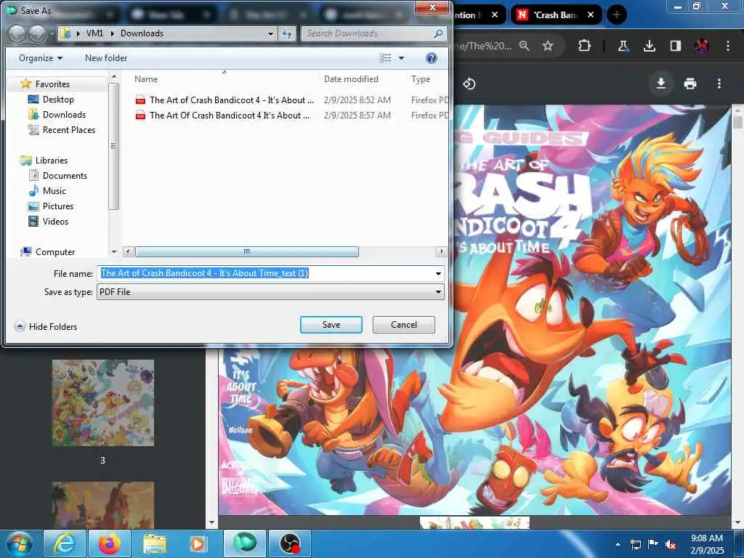Viewport: 744px width, 558px height.
Task: Open the PDF viewer more actions menu
Action: click(x=719, y=84)
